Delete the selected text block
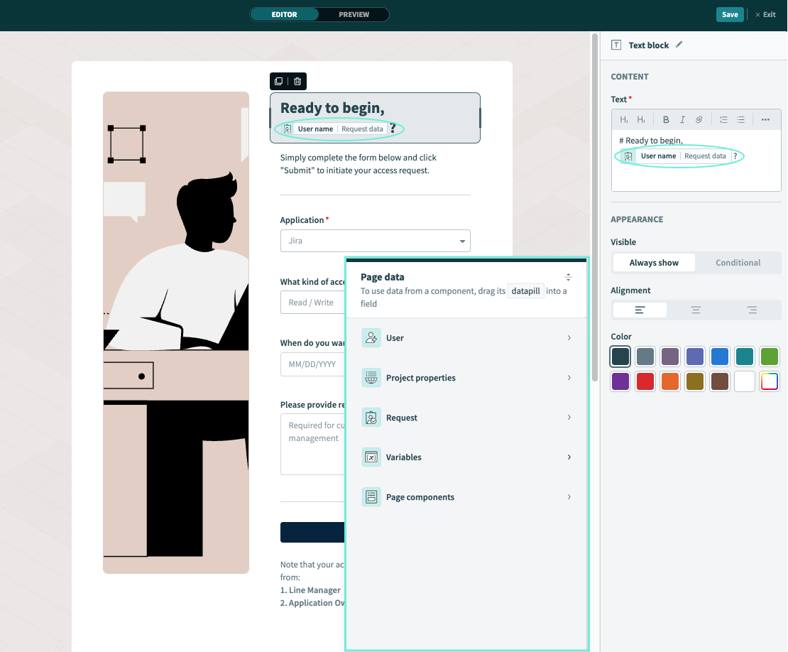Viewport: 788px width, 652px height. pos(297,82)
